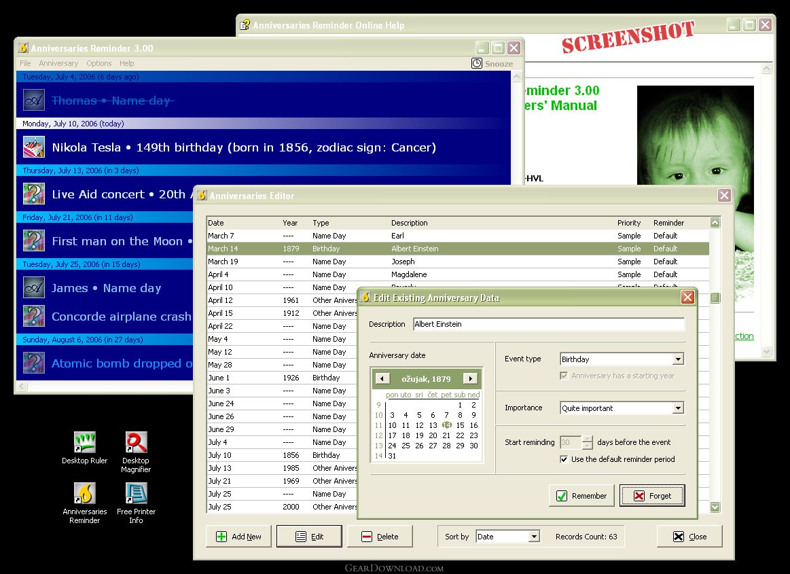
Task: Open the Options menu
Action: [98, 63]
